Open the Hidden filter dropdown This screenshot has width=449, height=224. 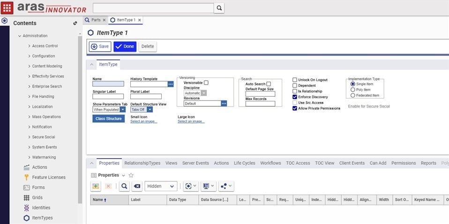pyautogui.click(x=161, y=186)
